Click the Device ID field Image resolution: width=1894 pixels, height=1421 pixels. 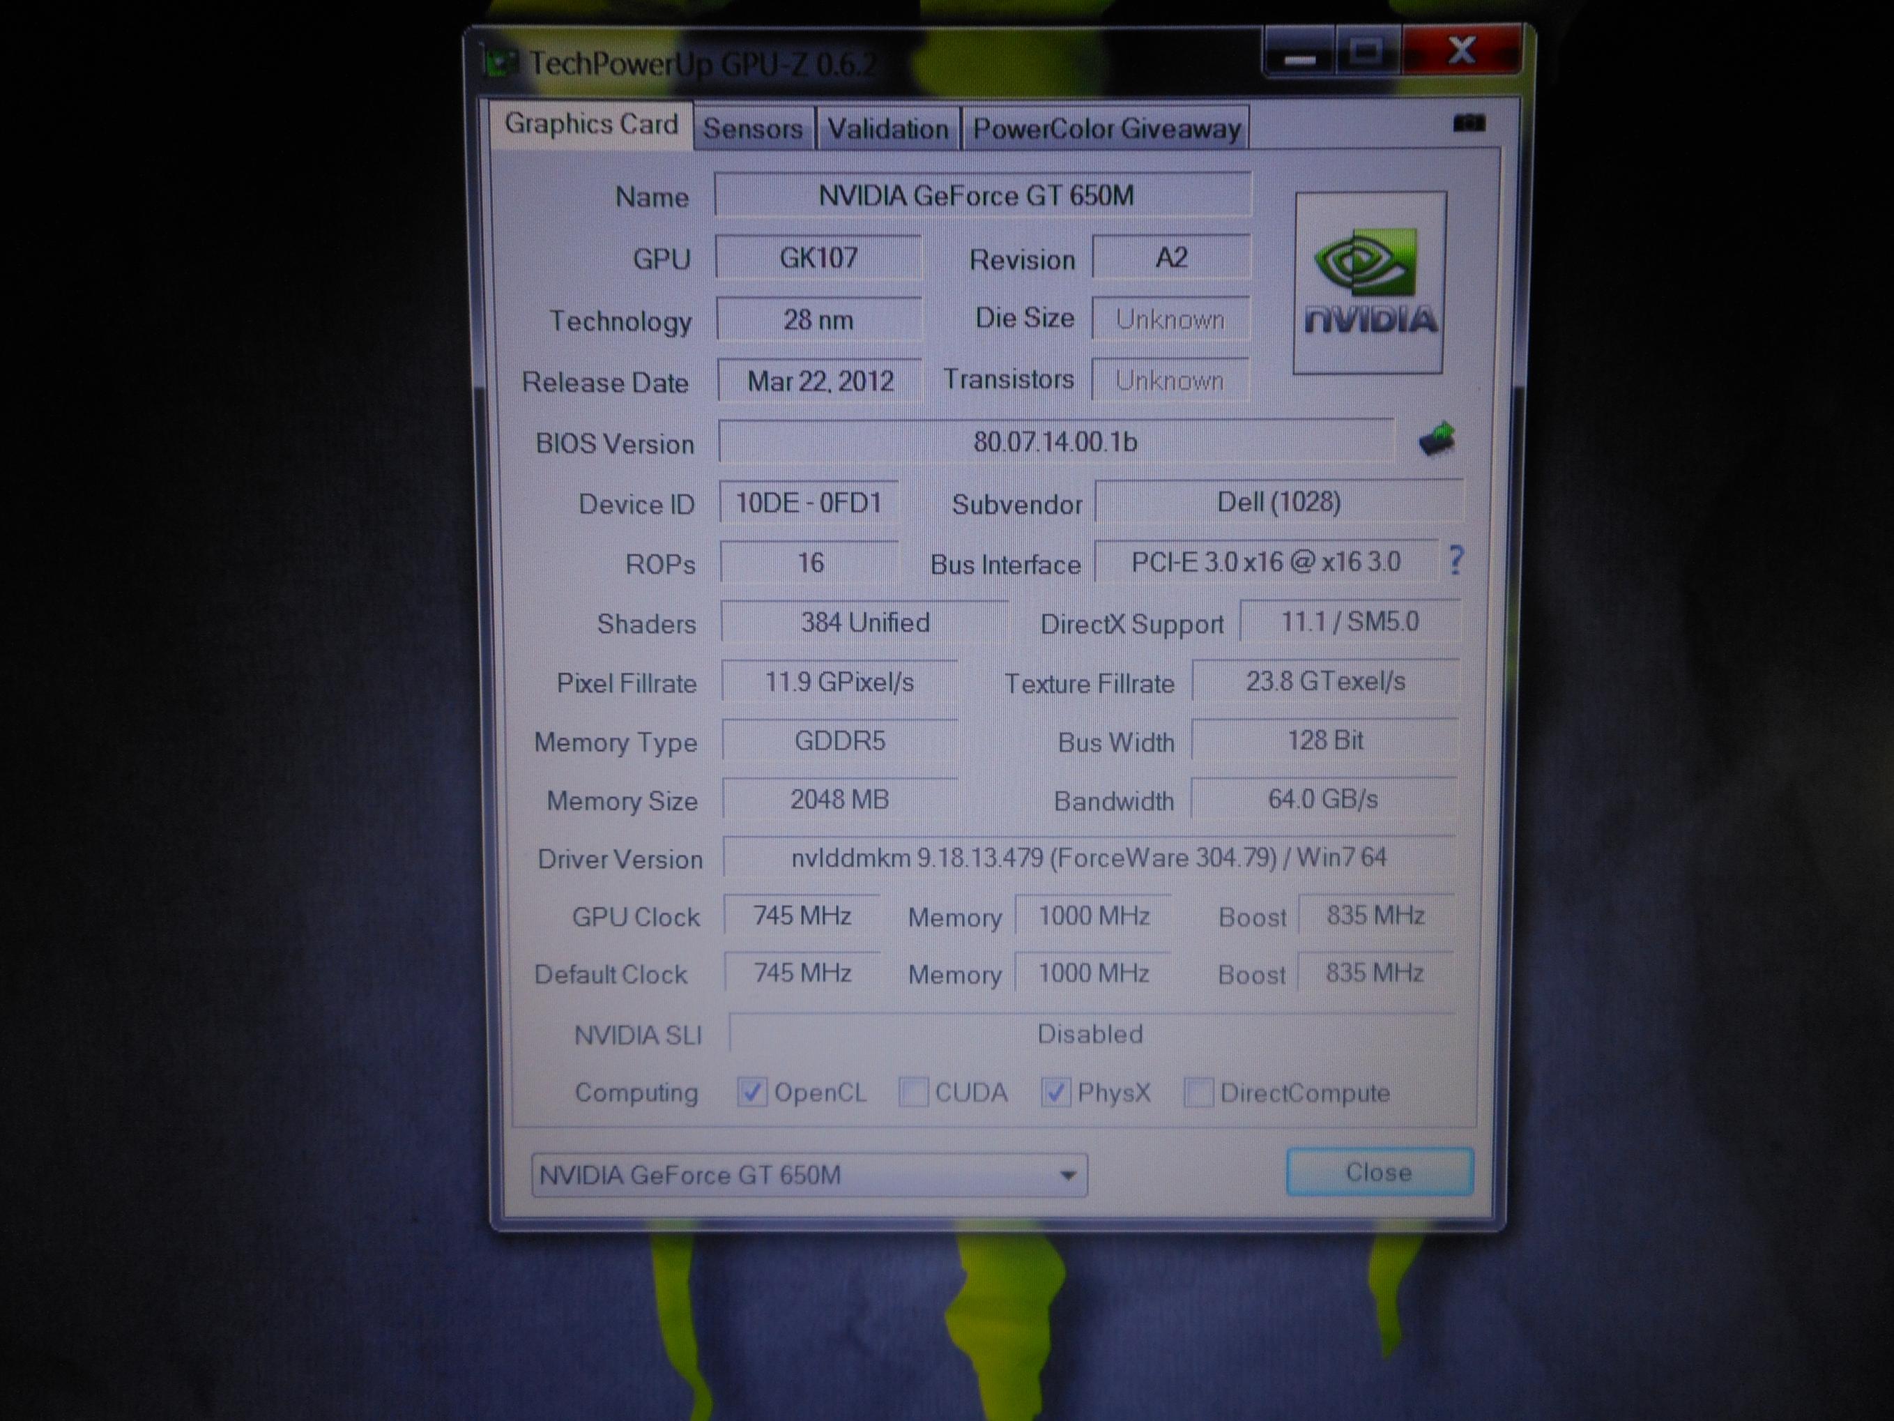pos(809,503)
